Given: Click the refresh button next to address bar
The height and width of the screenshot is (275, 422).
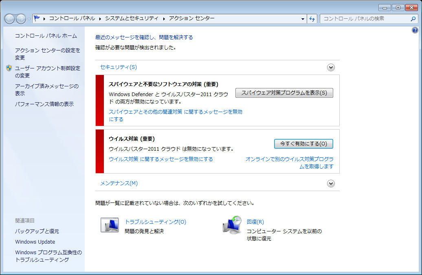Looking at the screenshot, I should pos(312,19).
